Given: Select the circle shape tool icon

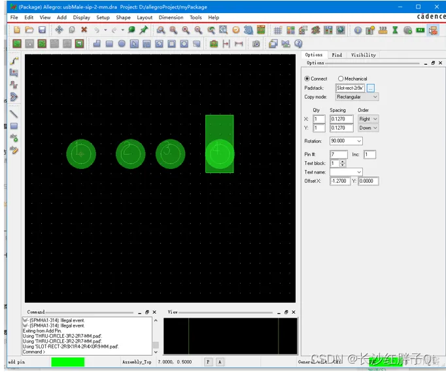Looking at the screenshot, I should (122, 44).
